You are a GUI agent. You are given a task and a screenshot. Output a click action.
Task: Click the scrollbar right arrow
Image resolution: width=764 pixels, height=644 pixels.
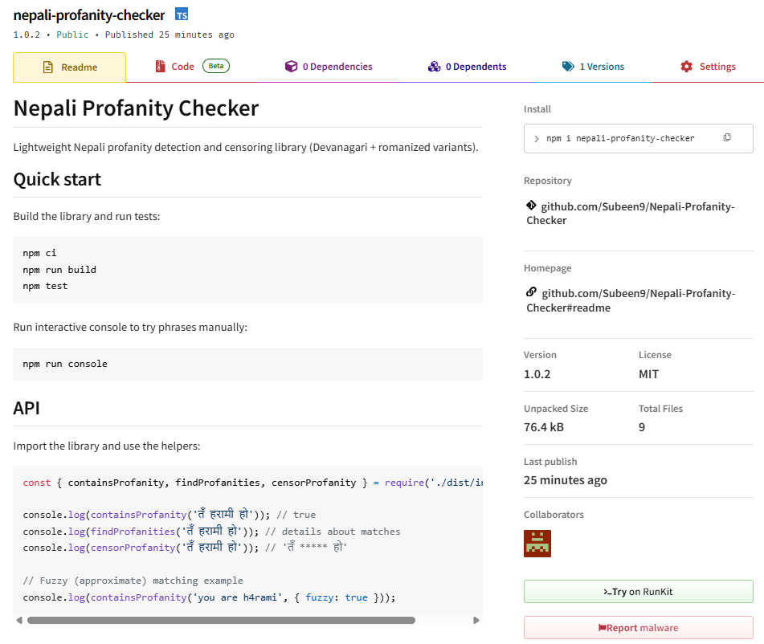[x=476, y=620]
